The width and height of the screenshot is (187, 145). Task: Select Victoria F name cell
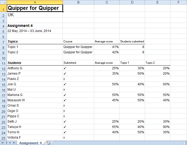coord(35,138)
